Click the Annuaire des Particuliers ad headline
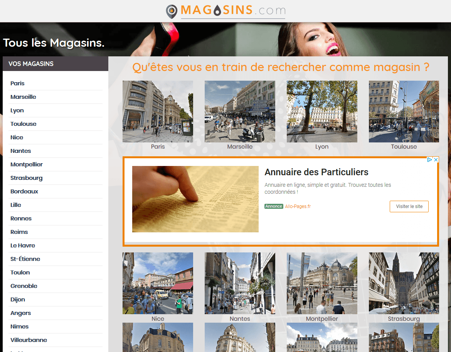Image resolution: width=451 pixels, height=352 pixels. tap(316, 172)
